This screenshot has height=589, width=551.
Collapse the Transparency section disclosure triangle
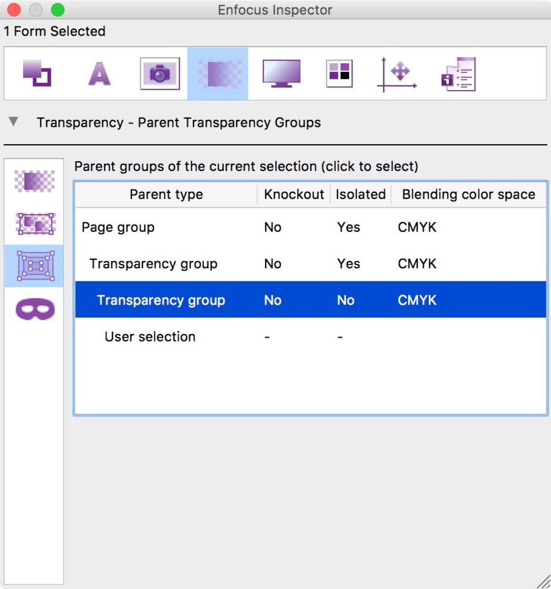[x=14, y=121]
